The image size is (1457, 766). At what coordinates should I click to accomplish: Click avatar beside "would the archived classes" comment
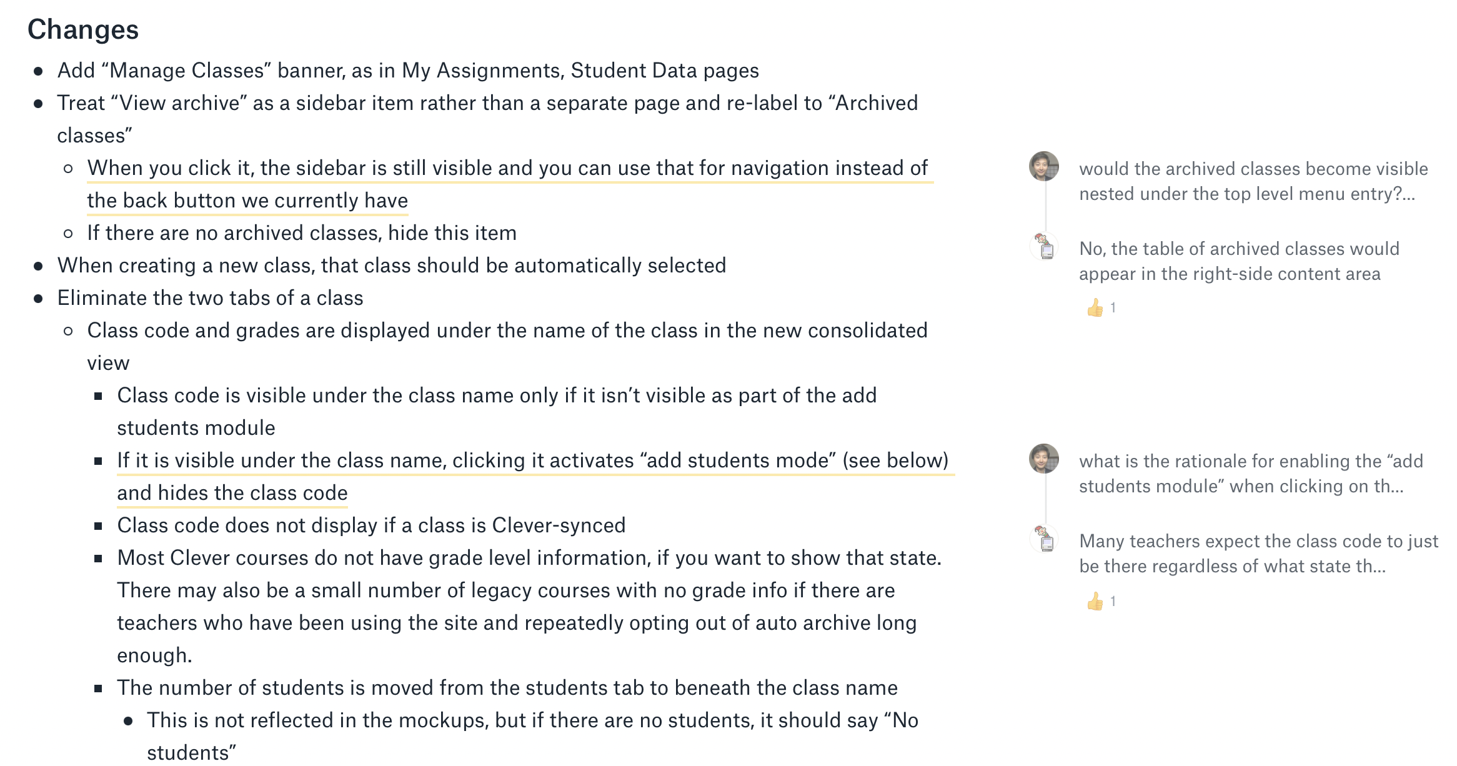(x=1043, y=166)
